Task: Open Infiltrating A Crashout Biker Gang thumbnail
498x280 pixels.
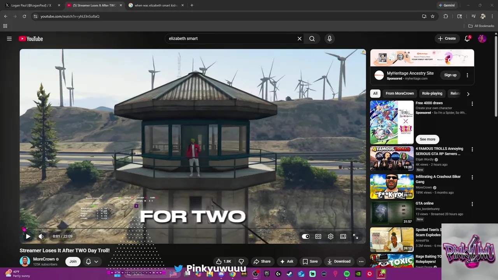Action: coord(392,186)
